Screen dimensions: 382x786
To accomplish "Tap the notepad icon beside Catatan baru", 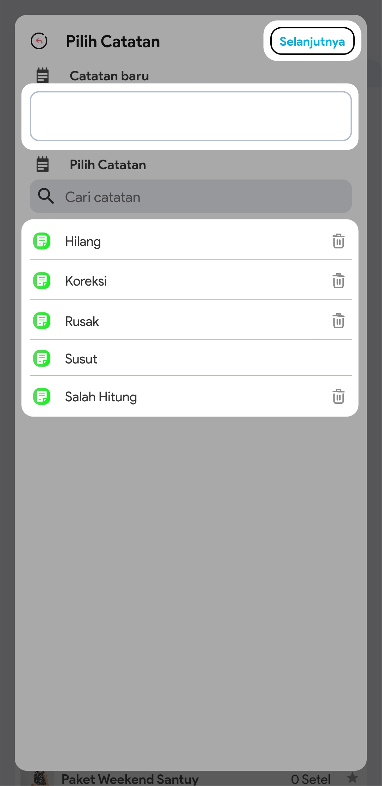I will coord(43,75).
